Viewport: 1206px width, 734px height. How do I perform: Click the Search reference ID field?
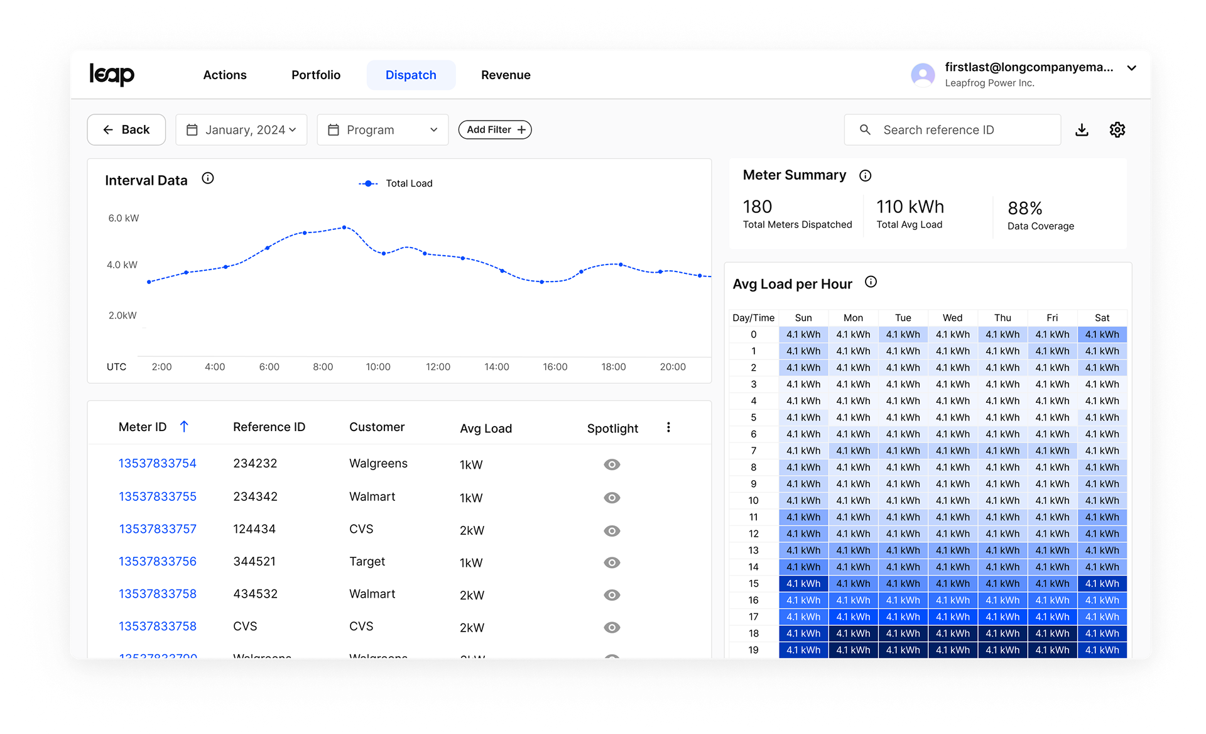click(x=952, y=130)
